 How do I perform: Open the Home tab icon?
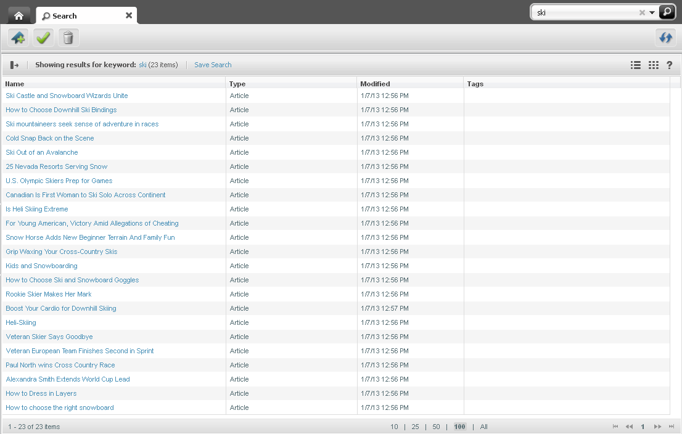(18, 16)
